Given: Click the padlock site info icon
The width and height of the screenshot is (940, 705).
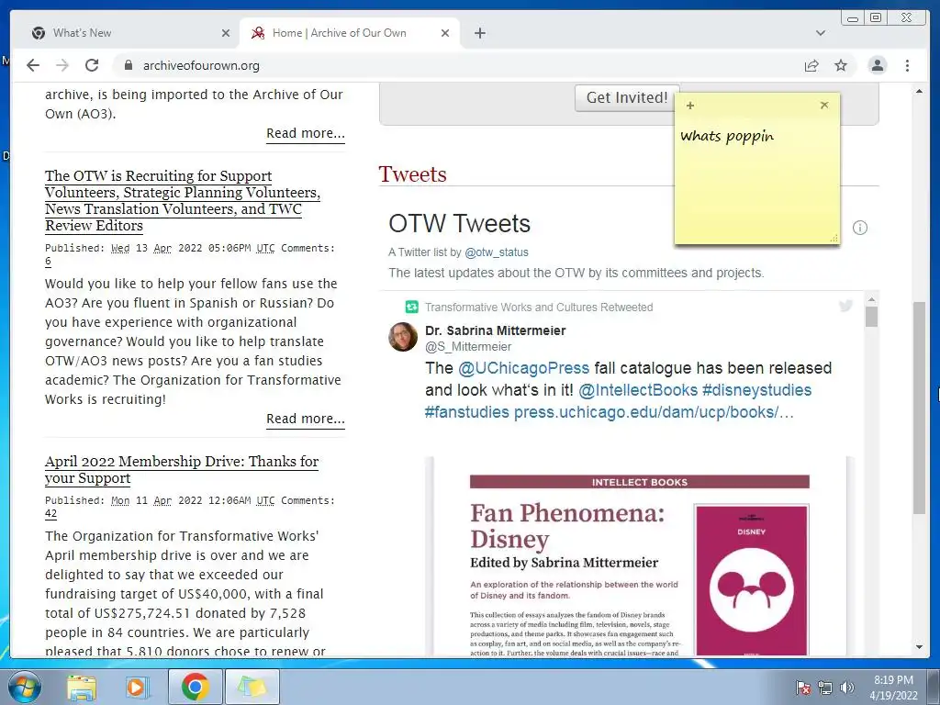Looking at the screenshot, I should (128, 65).
